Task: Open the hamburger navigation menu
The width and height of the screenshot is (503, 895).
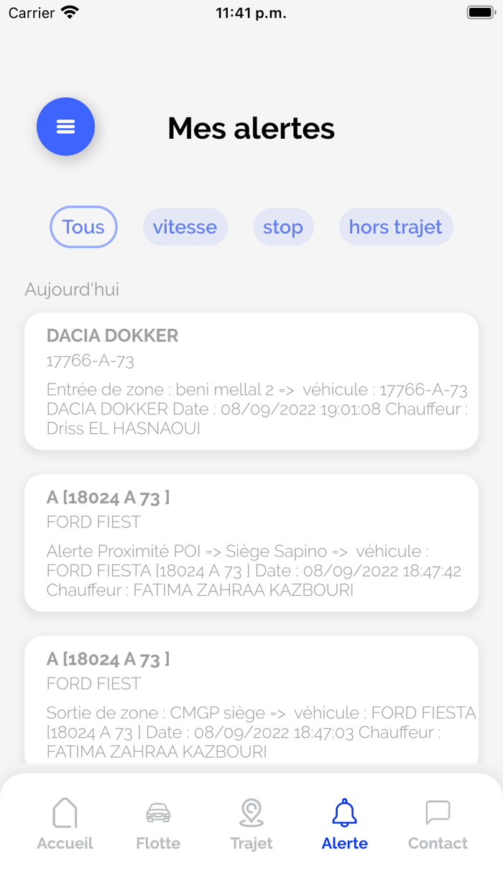Action: (65, 127)
